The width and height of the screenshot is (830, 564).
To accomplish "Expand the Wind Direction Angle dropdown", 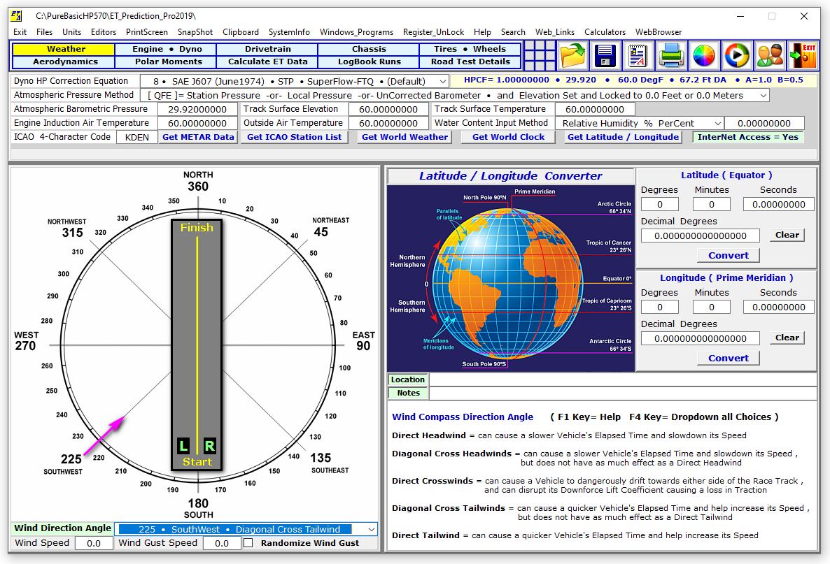I will [371, 529].
